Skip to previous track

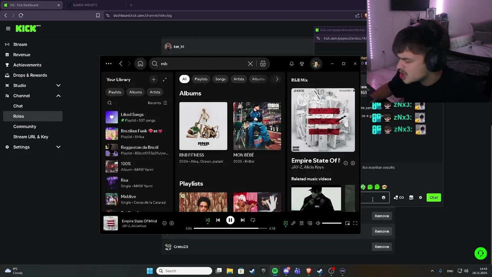coord(218,220)
